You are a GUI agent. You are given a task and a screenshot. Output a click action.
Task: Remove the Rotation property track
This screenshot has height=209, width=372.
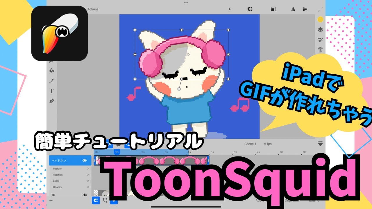[88, 175]
